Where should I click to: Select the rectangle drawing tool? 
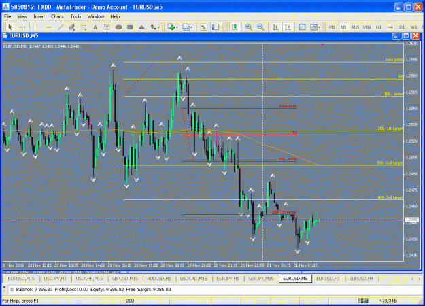130,27
